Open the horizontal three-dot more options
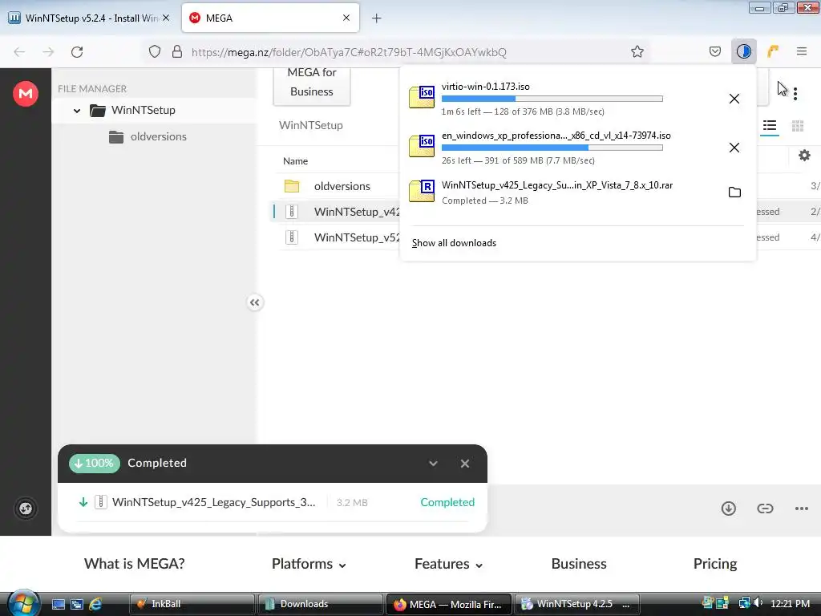This screenshot has height=616, width=821. click(x=802, y=508)
